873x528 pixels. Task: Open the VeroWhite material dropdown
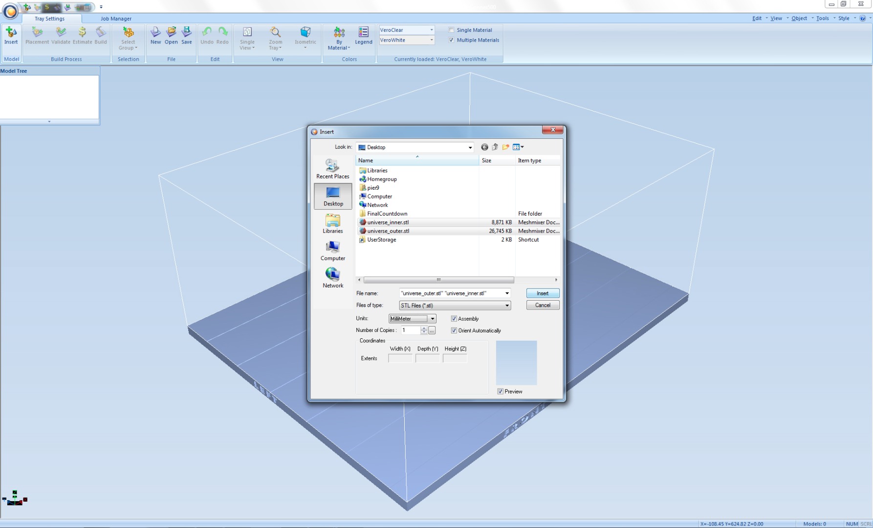431,40
